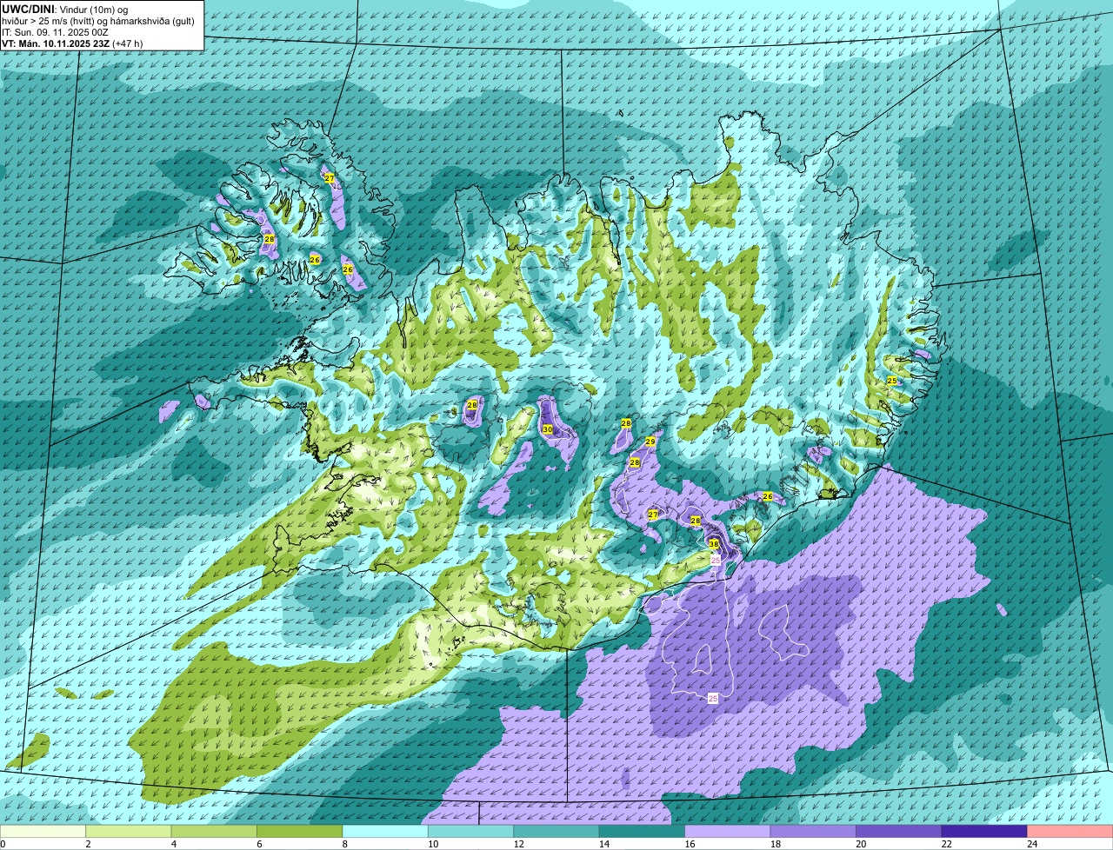1113x850 pixels.
Task: Pick the 12–14 m/s medium teal legend swatch
Action: click(x=556, y=831)
